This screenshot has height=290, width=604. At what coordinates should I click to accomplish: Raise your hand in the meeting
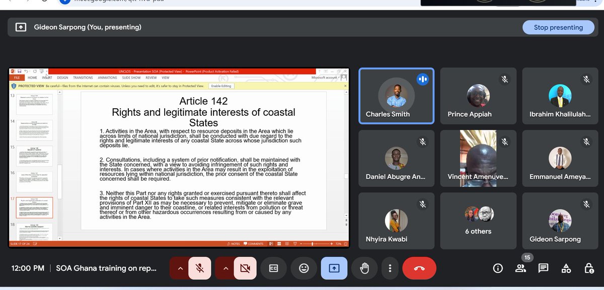tap(364, 268)
